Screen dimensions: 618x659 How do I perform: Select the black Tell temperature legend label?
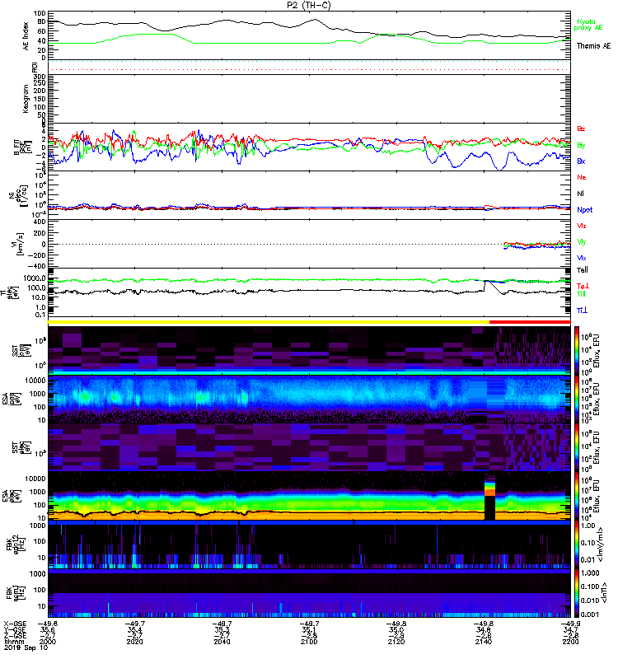pyautogui.click(x=582, y=269)
